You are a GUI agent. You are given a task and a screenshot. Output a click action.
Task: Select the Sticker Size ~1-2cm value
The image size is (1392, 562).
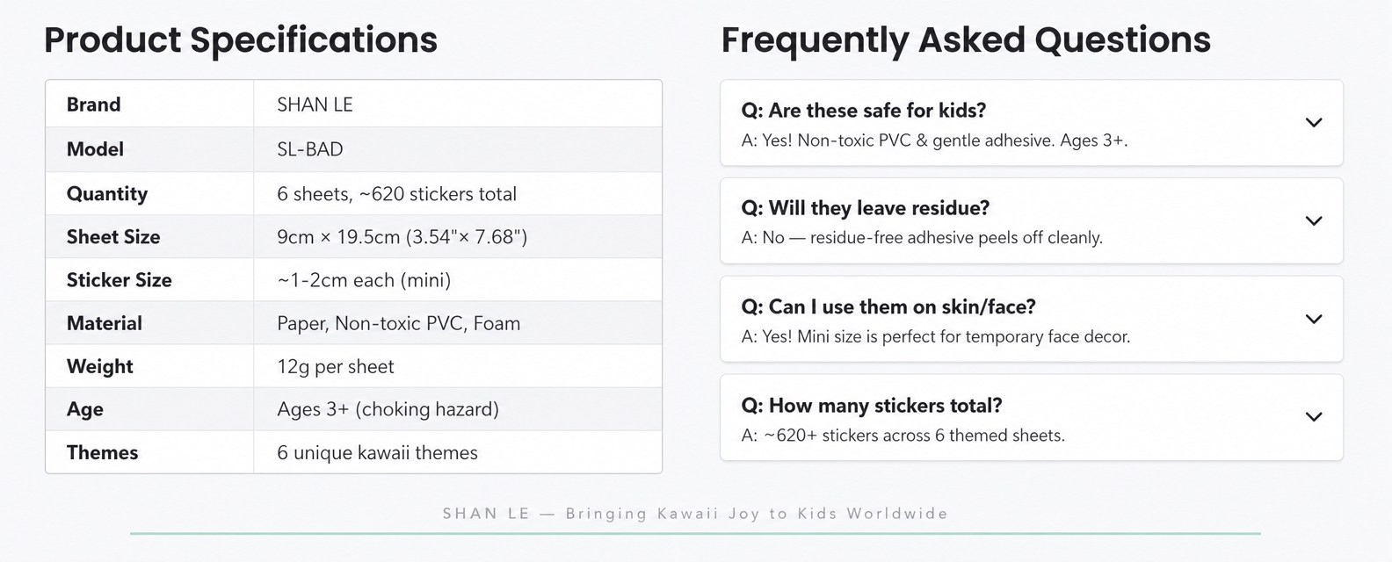point(458,279)
